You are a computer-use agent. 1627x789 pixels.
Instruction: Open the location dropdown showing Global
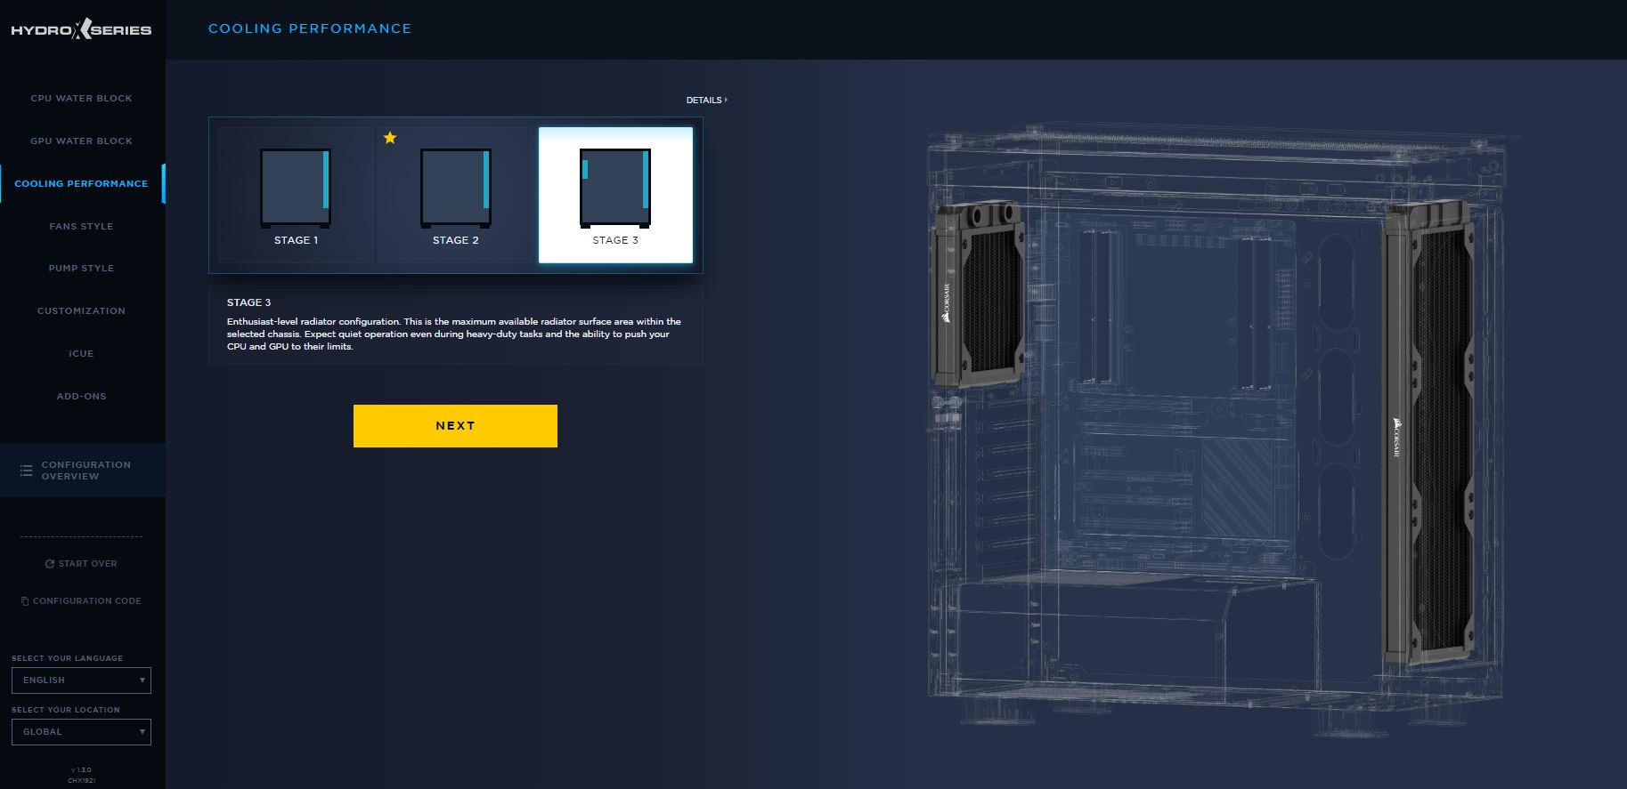pos(81,731)
